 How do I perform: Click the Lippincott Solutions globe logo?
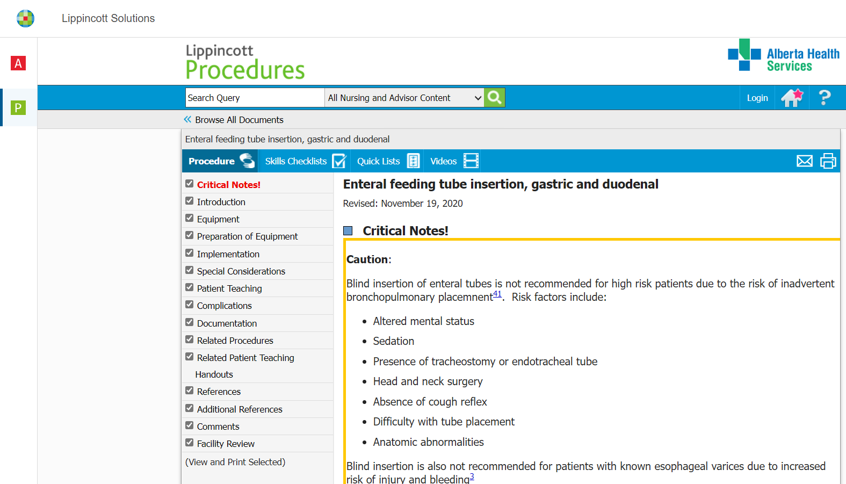pos(25,18)
